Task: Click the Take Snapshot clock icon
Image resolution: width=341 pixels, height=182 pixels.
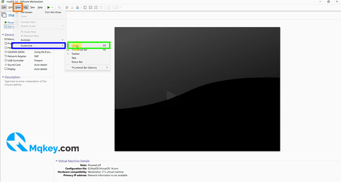Action: tap(67, 7)
